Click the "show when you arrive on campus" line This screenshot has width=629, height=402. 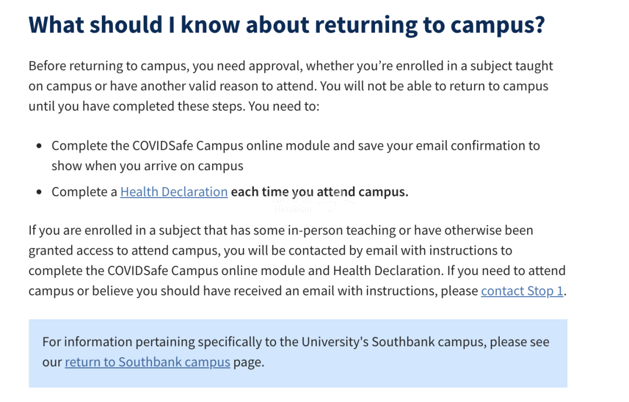tap(147, 165)
